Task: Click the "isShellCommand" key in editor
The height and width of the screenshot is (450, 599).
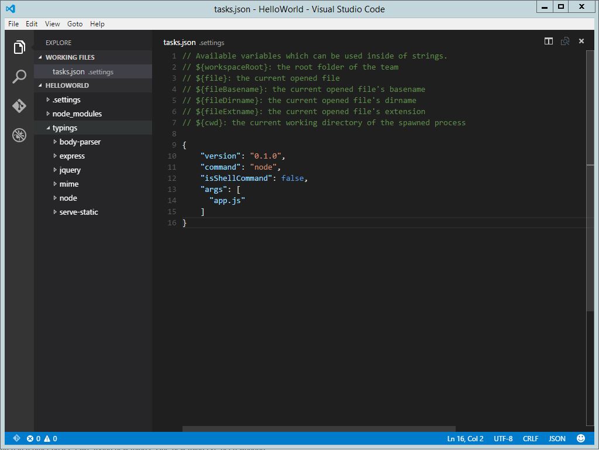Action: pyautogui.click(x=236, y=178)
